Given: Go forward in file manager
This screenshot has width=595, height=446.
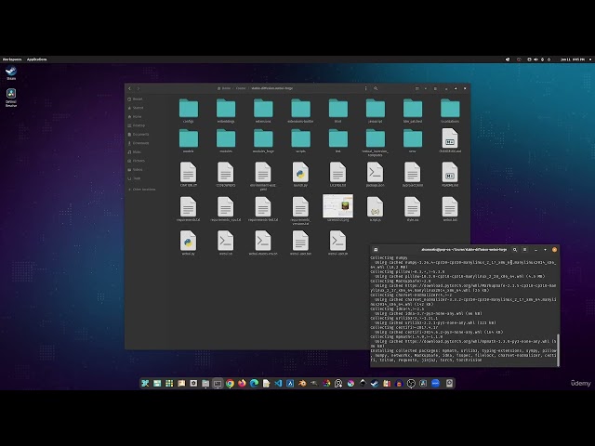Looking at the screenshot, I should [139, 88].
